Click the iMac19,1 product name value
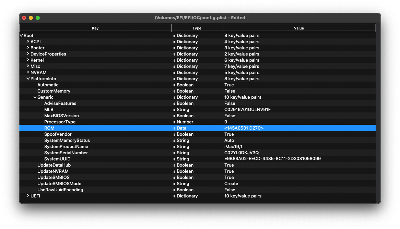This screenshot has height=229, width=400. point(233,147)
